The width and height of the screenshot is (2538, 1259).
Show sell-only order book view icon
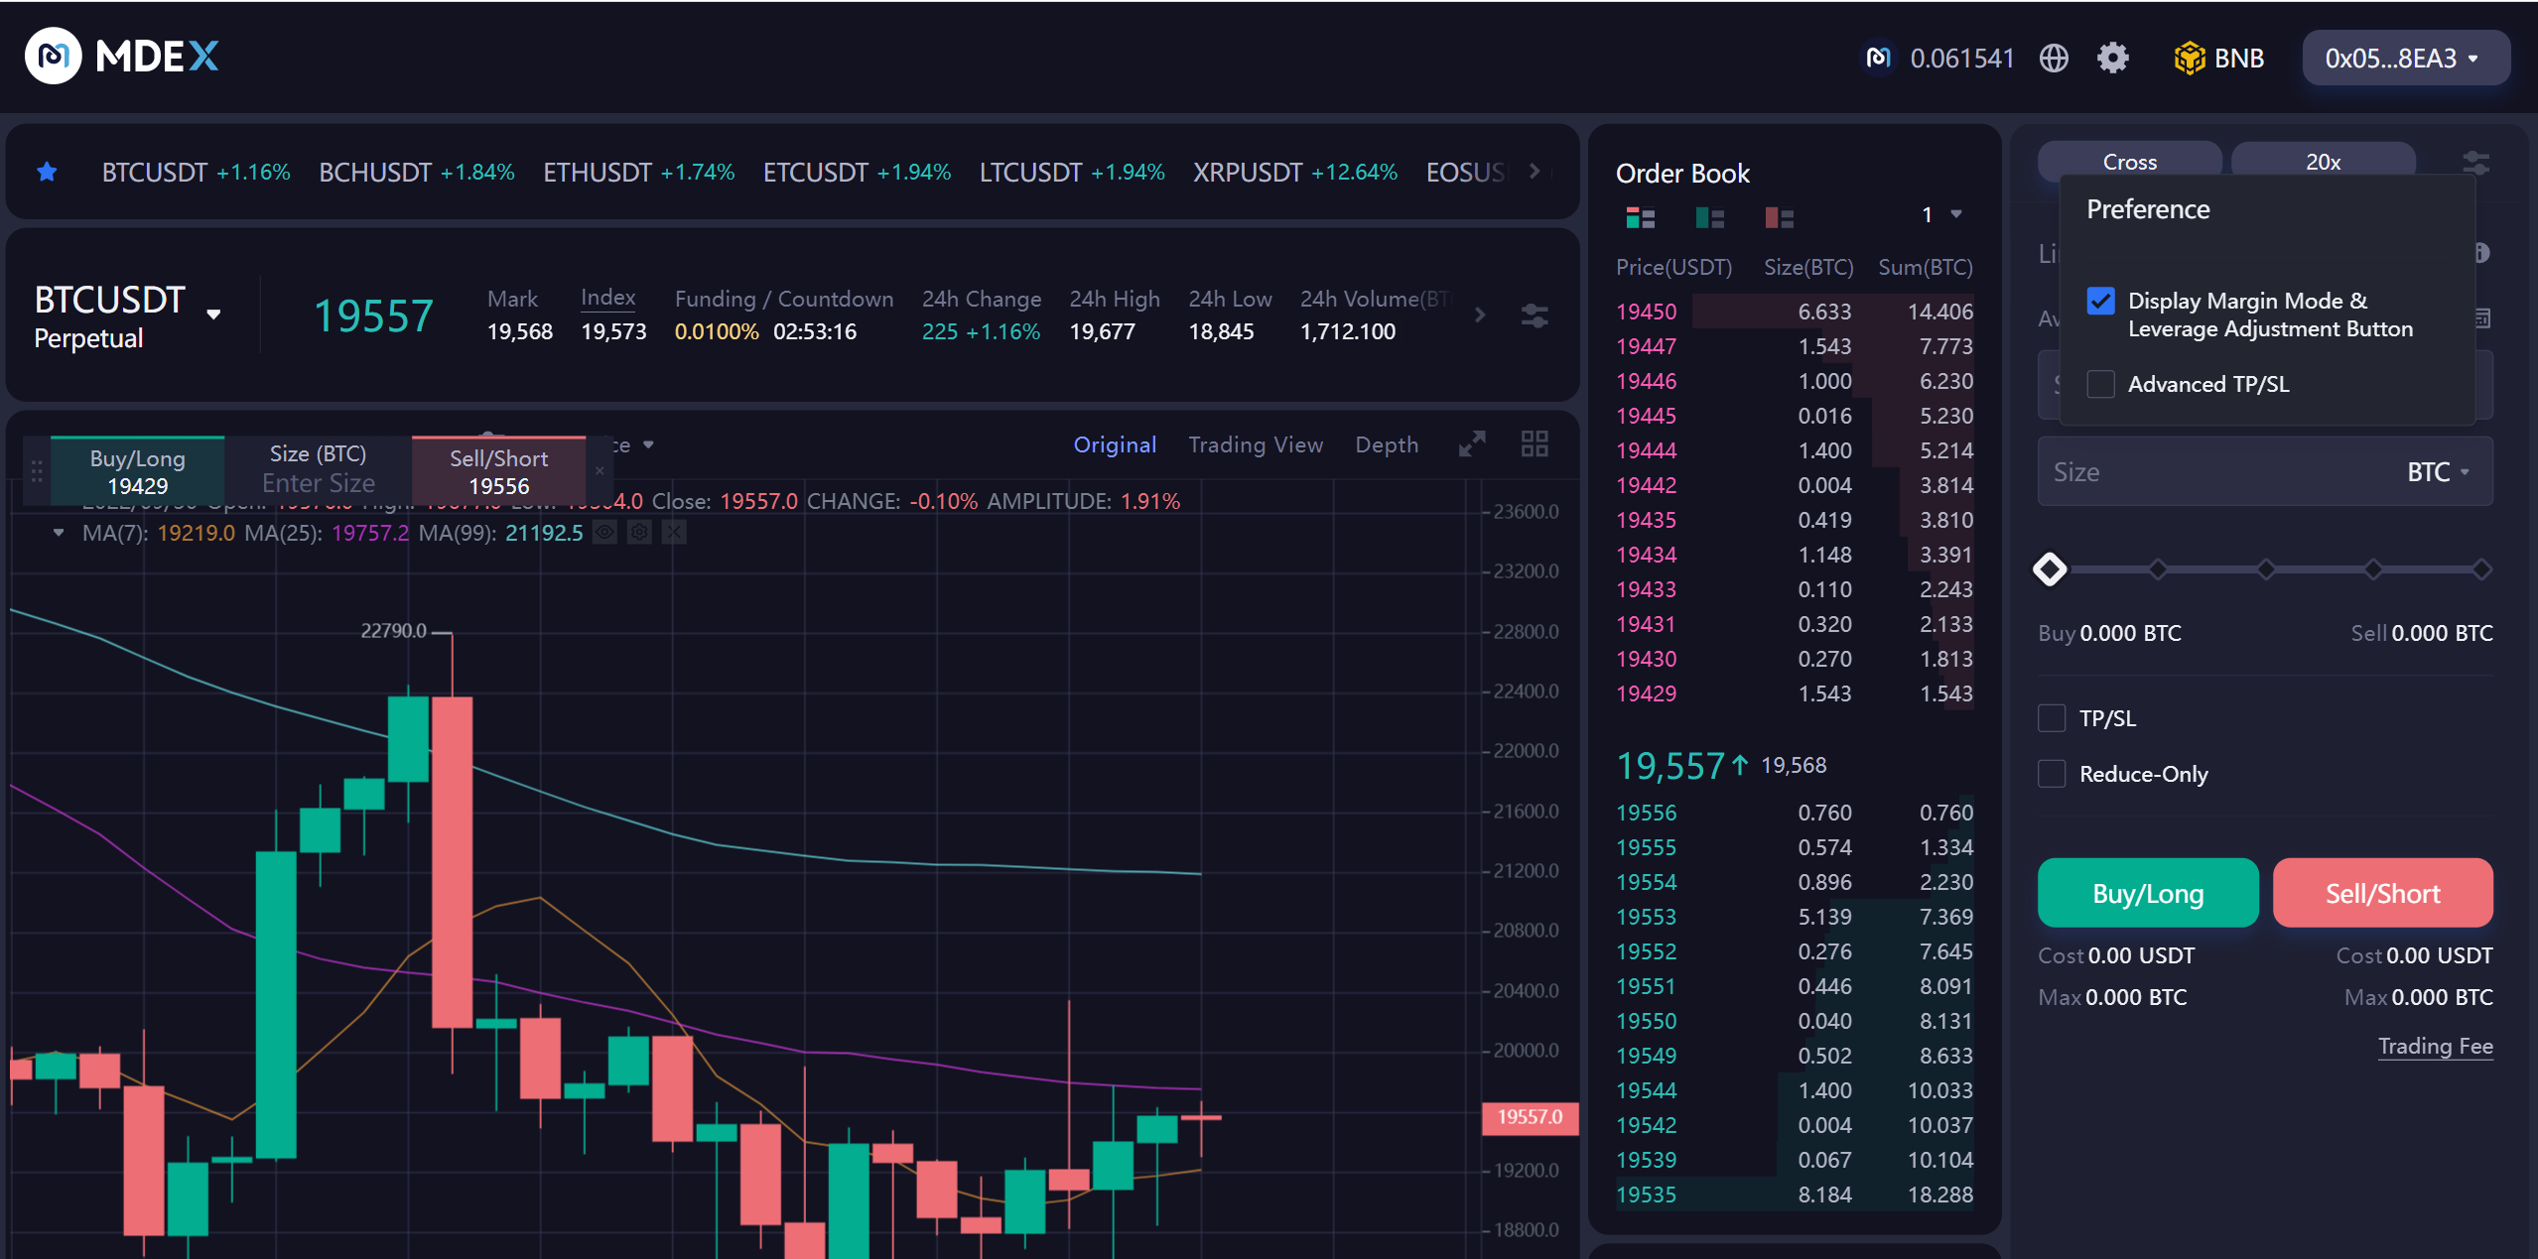tap(1779, 217)
